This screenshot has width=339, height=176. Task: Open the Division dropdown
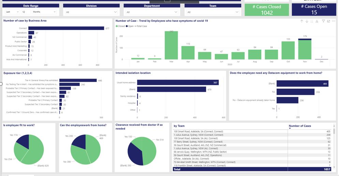tap(91, 12)
